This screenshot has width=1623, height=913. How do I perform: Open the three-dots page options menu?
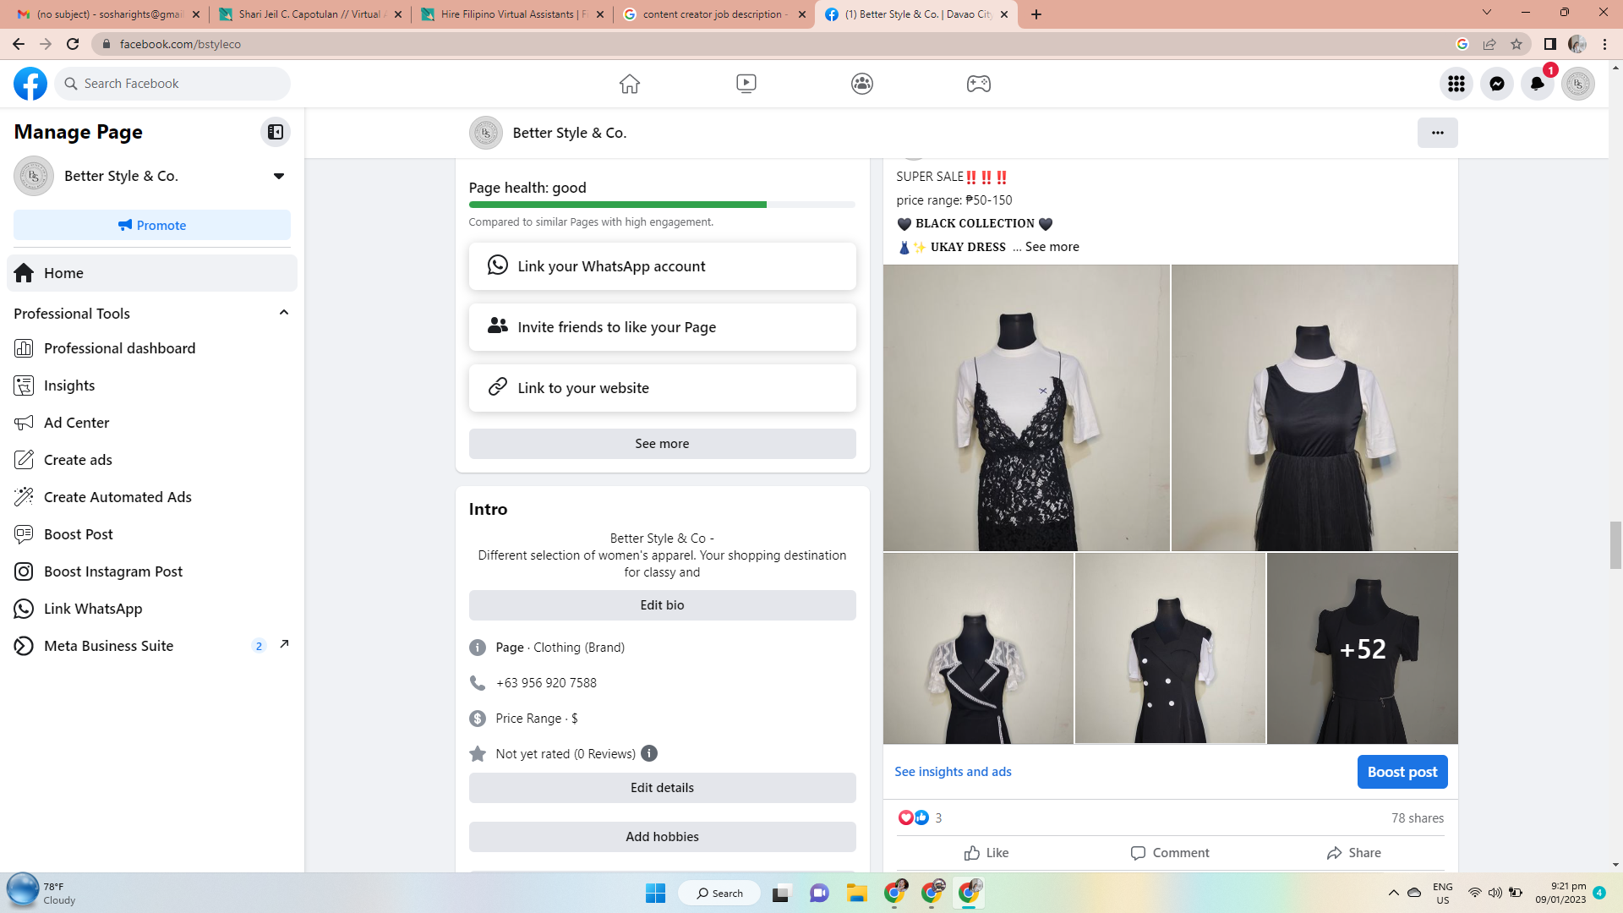[x=1437, y=133]
